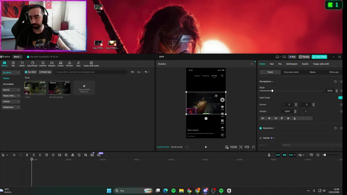
Task: Open the Medya tab in top toolbar
Action: pos(4,64)
